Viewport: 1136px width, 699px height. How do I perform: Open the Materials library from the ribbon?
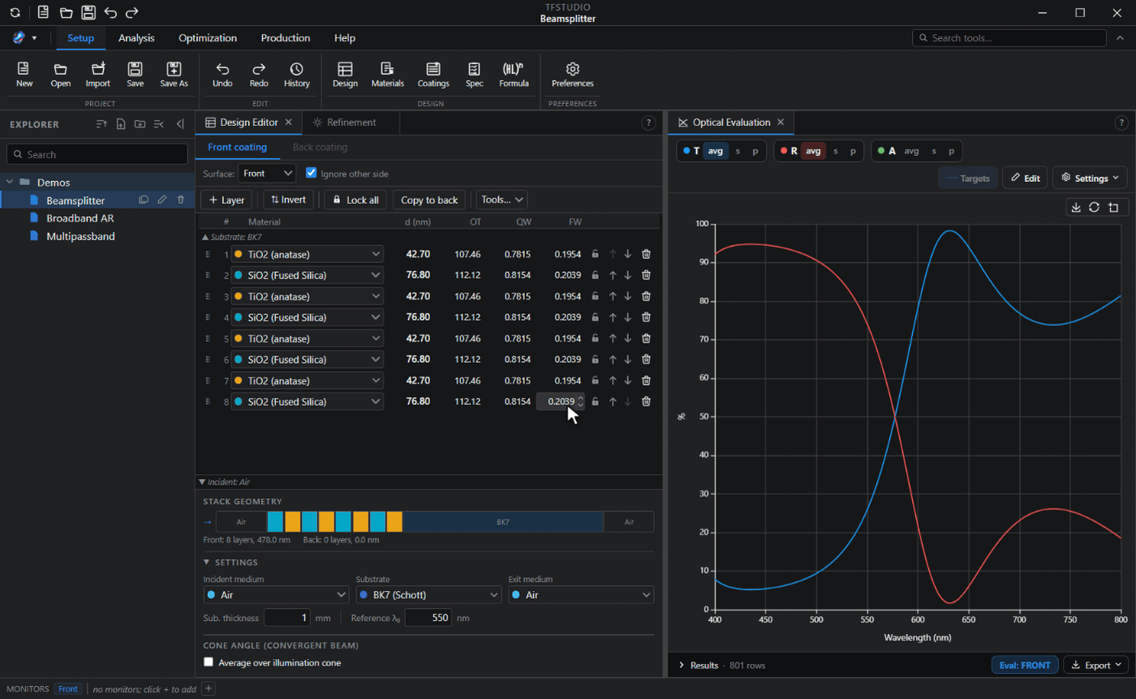click(x=387, y=75)
